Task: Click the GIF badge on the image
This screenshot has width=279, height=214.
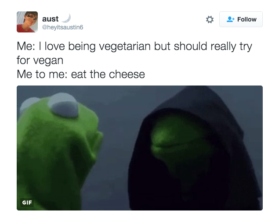Action: pos(27,203)
